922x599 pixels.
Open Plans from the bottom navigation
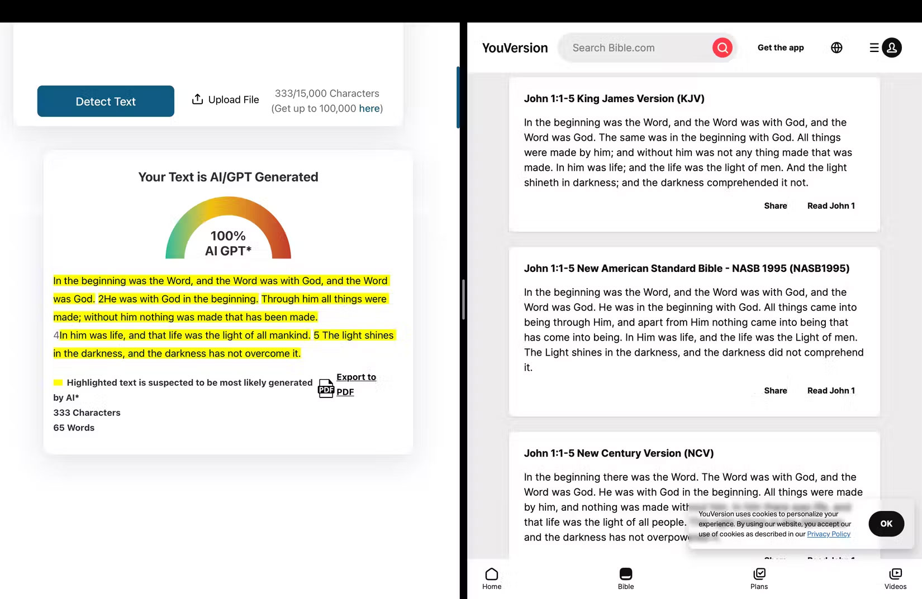point(759,573)
